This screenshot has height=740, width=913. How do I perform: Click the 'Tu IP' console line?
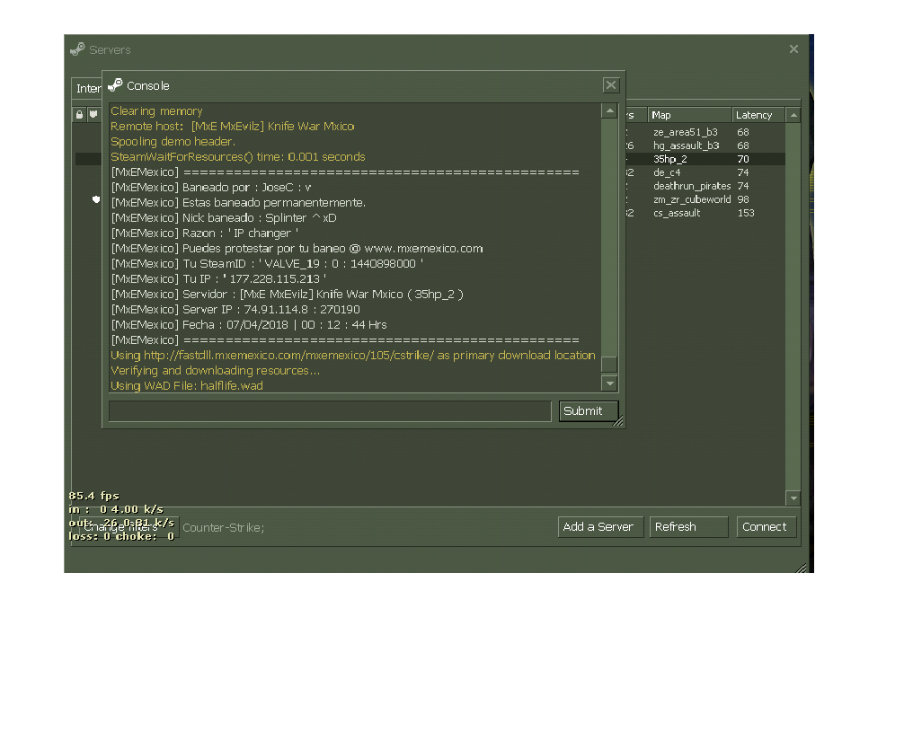218,278
